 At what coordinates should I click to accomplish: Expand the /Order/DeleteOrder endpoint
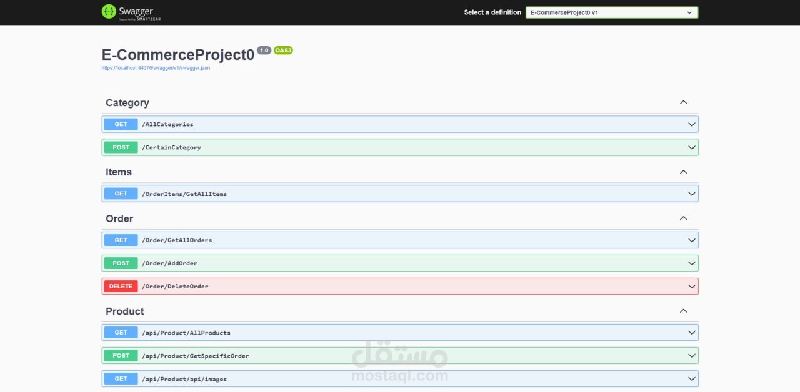(x=691, y=286)
